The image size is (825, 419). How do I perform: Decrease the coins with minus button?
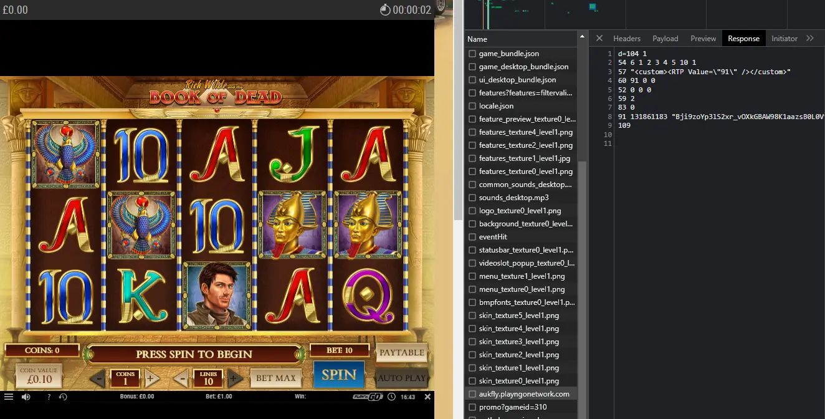(x=97, y=378)
